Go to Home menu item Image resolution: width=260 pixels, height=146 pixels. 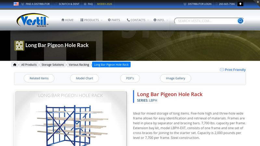click(x=67, y=20)
